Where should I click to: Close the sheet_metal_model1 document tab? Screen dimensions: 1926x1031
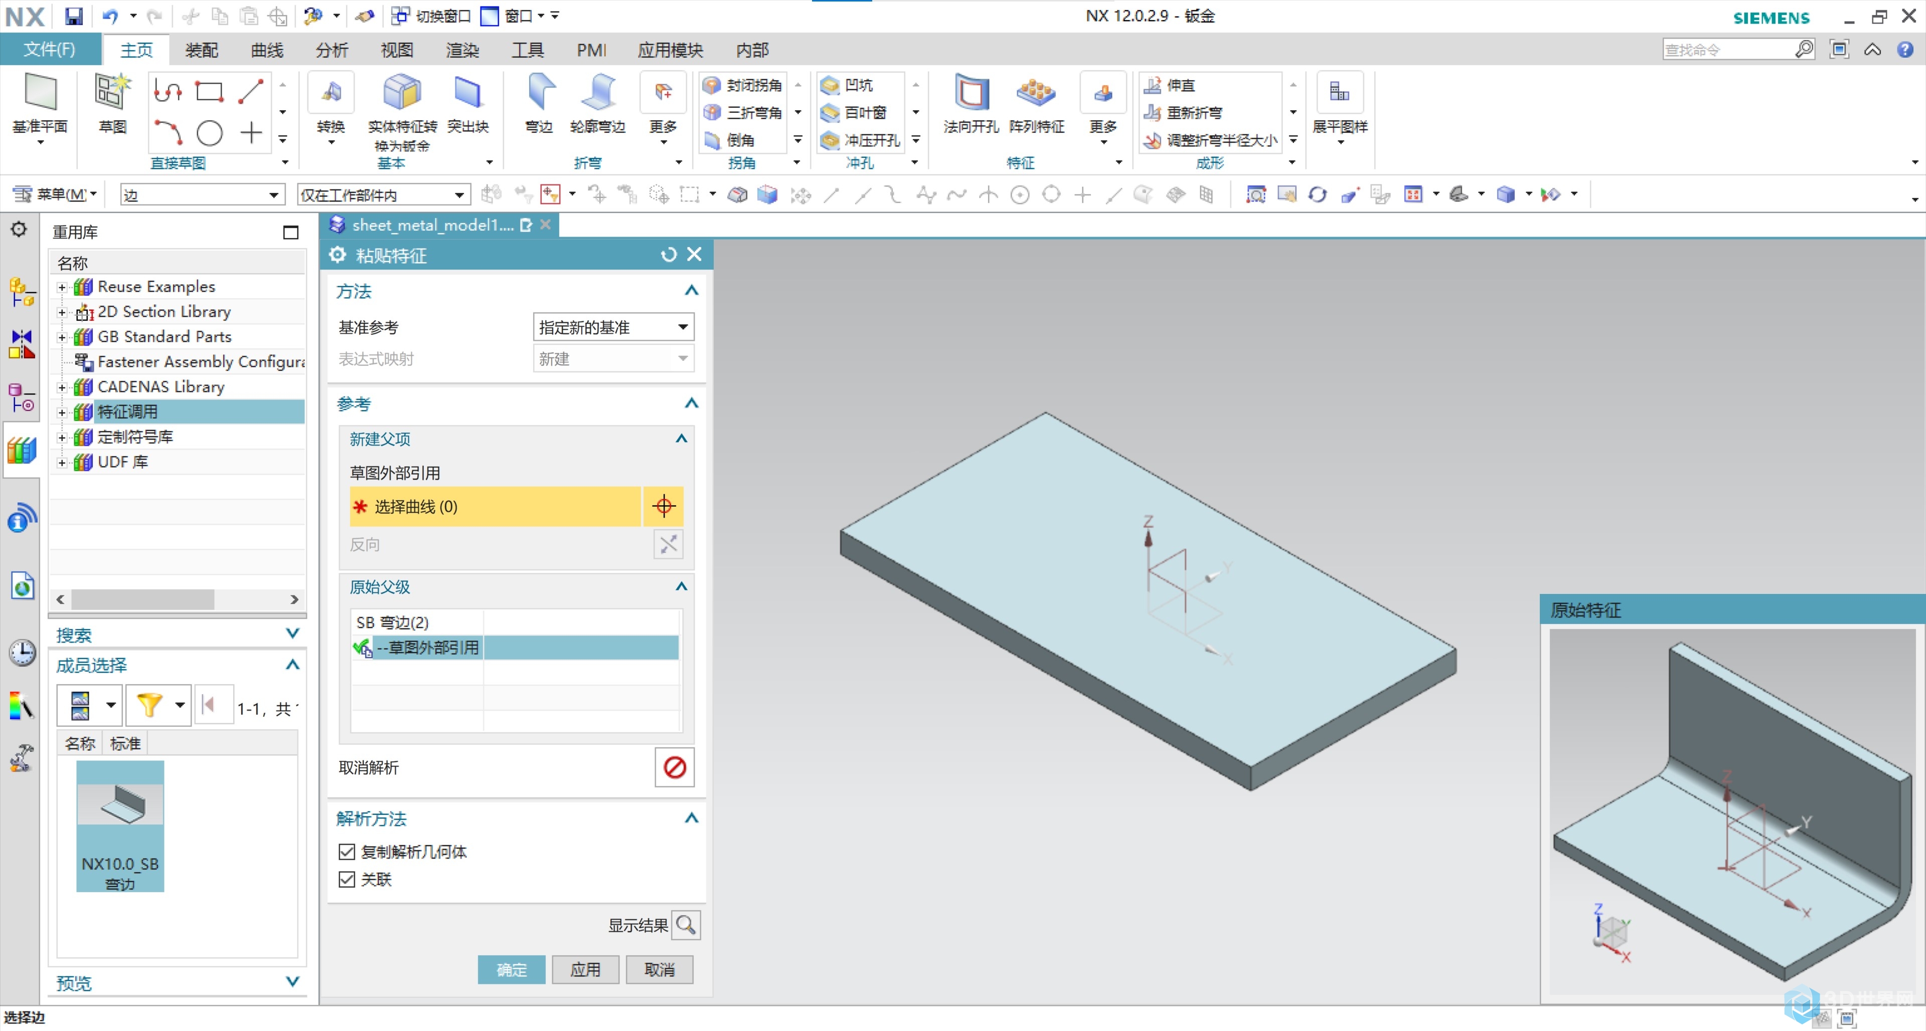point(546,224)
